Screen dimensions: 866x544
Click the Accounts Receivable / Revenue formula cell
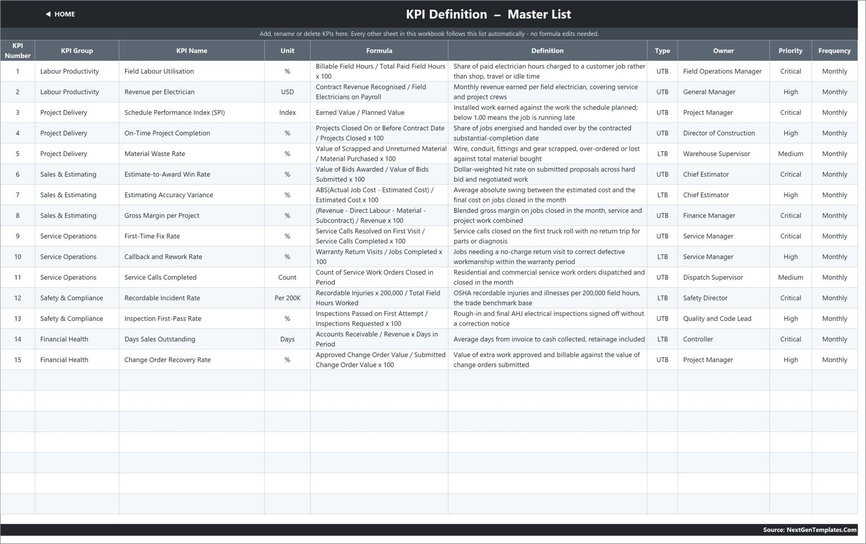pyautogui.click(x=379, y=339)
